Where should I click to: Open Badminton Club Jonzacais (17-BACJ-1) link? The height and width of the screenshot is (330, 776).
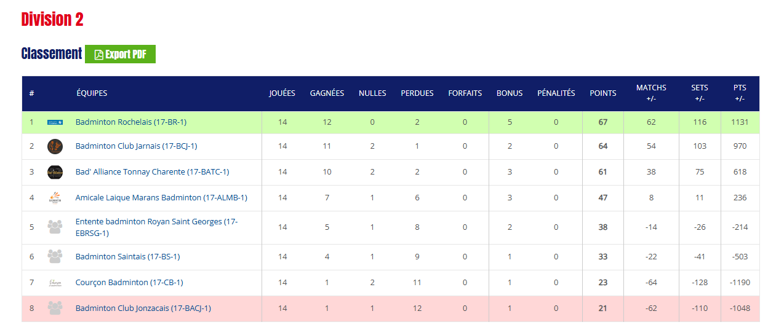[143, 308]
